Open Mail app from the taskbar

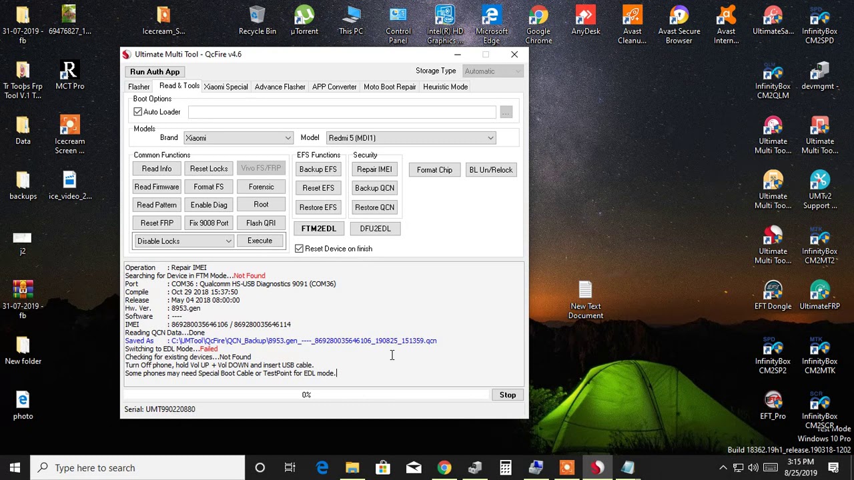[x=414, y=467]
